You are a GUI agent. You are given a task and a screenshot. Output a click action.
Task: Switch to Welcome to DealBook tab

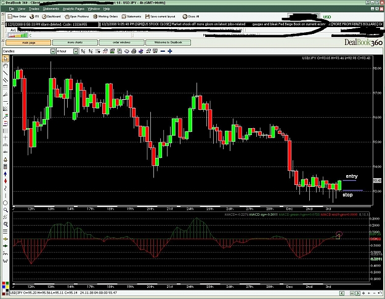pos(168,43)
